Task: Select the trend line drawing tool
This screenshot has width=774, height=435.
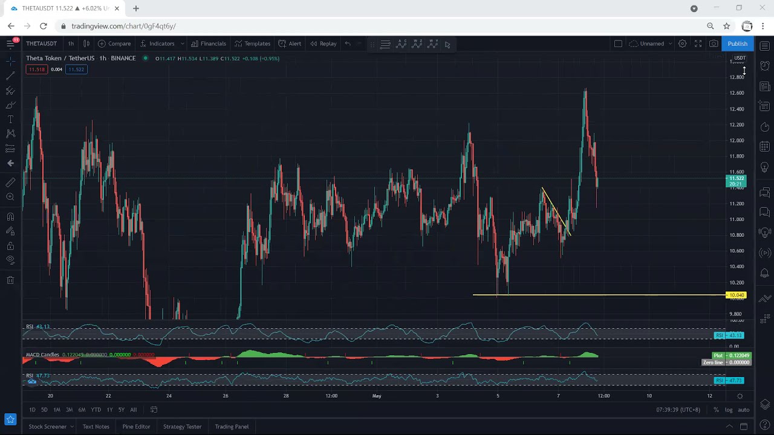Action: tap(10, 76)
